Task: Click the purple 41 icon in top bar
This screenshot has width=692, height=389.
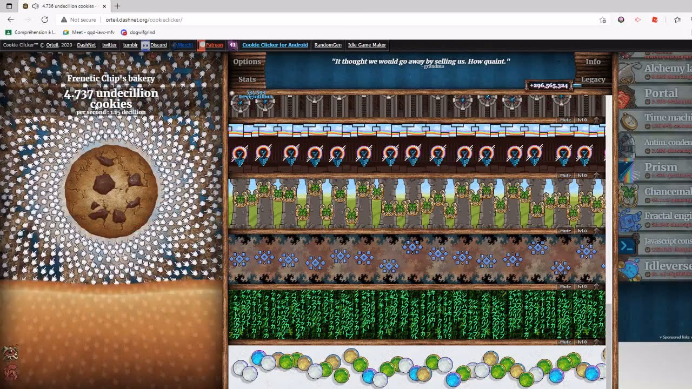Action: 233,45
